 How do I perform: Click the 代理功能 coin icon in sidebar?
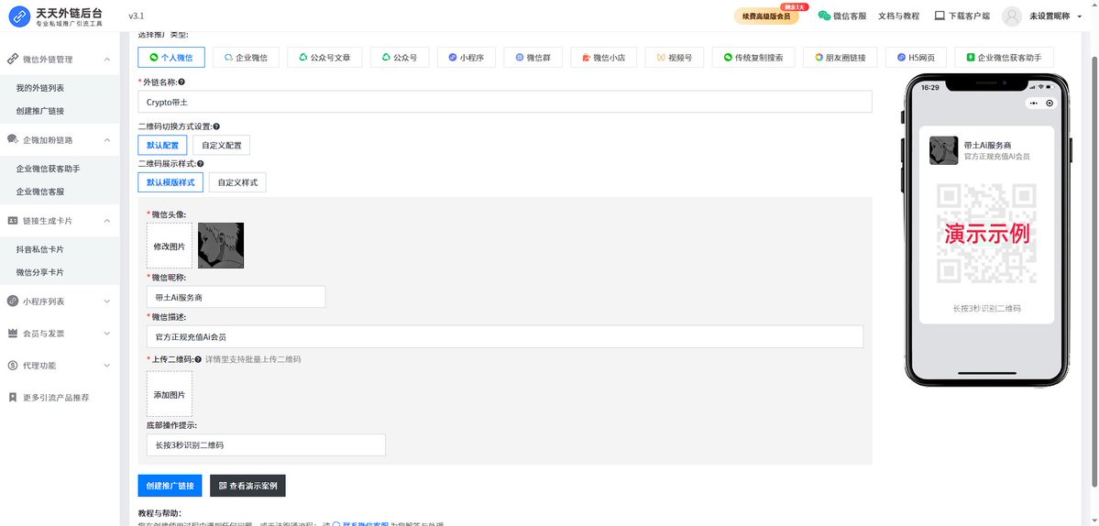pyautogui.click(x=13, y=366)
